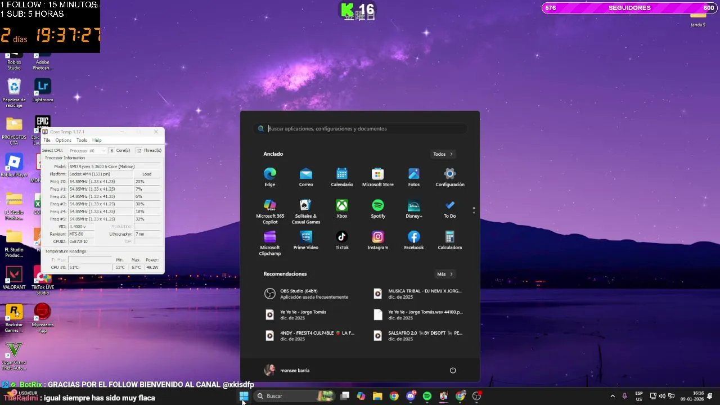Select the Roblox Player desktop shortcut
Image resolution: width=720 pixels, height=405 pixels.
point(14,165)
